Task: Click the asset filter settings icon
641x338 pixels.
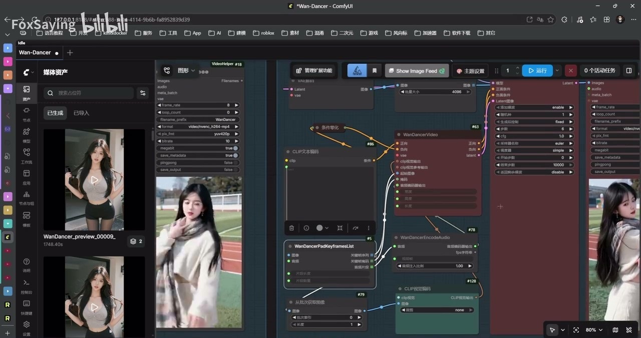Action: coord(143,93)
